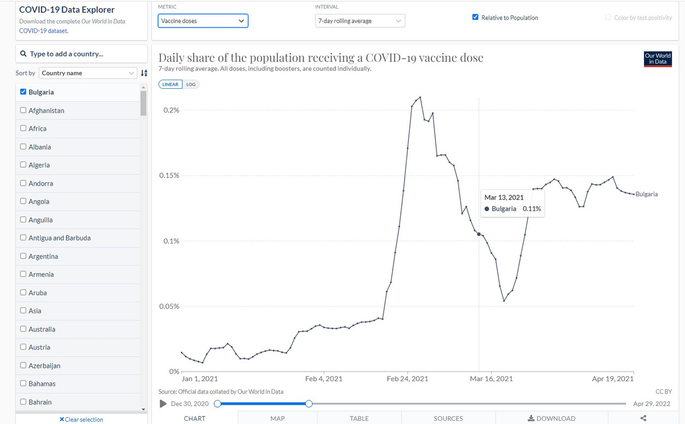Click the timeline start handle

click(x=217, y=404)
